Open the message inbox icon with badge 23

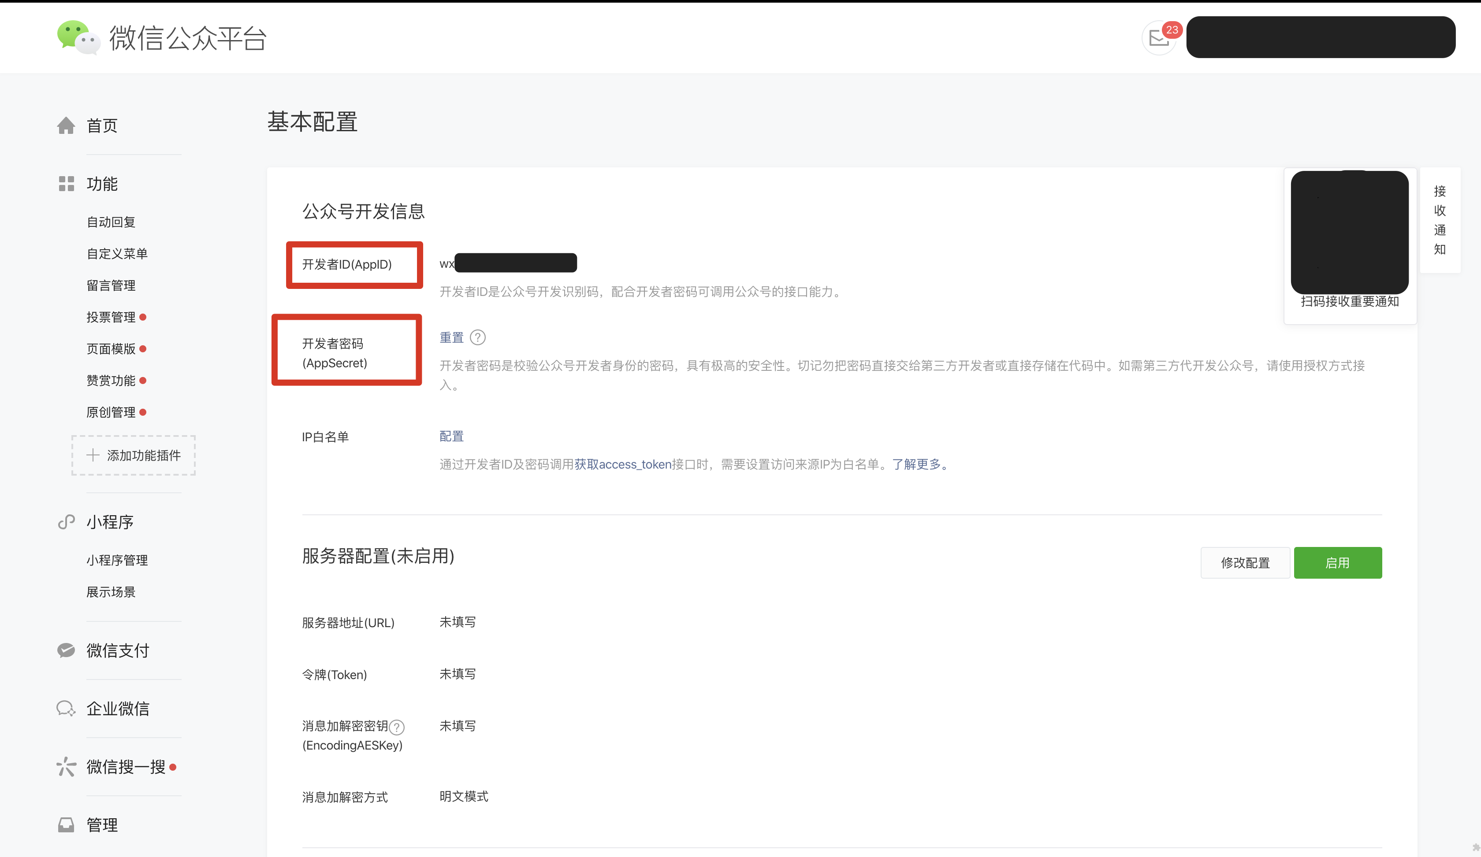pyautogui.click(x=1159, y=38)
